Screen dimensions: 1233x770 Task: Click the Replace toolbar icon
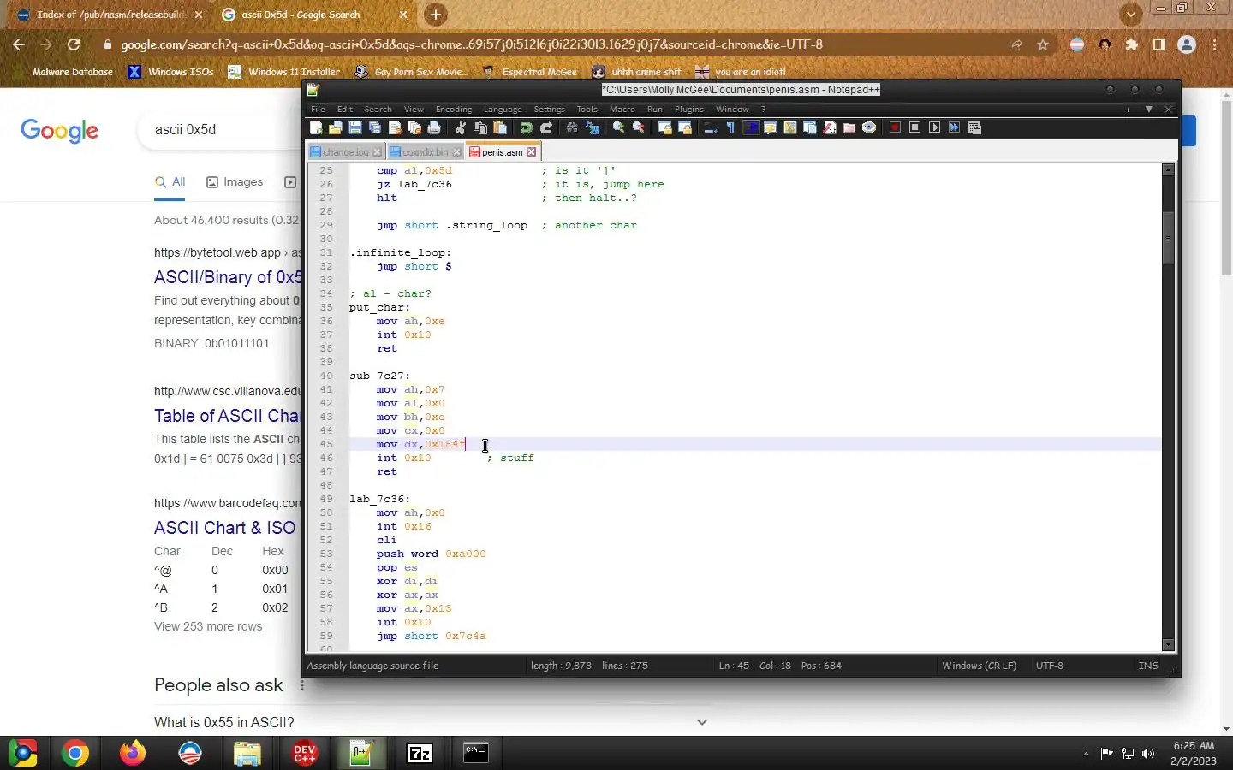tap(593, 127)
